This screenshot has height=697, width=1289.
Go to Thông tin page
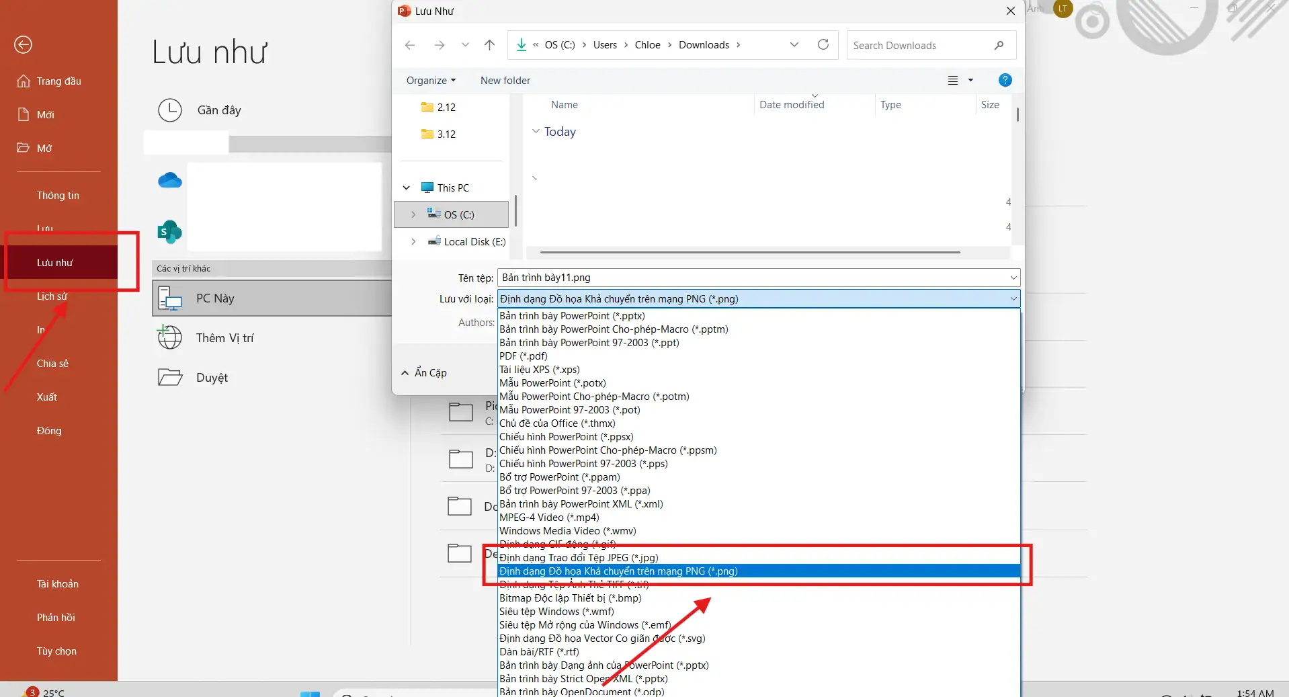pos(58,196)
